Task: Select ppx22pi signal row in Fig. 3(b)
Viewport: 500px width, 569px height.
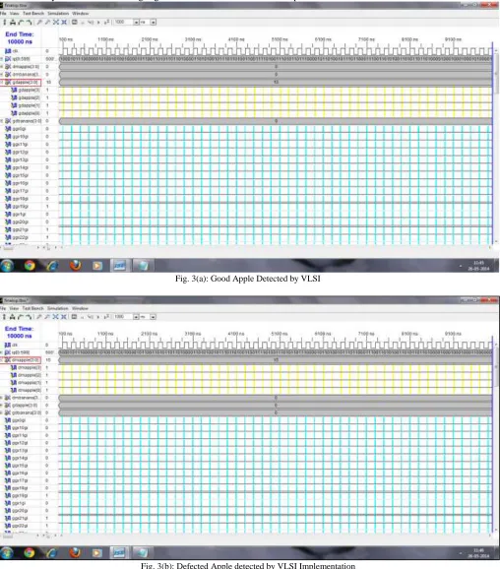Action: pos(17,526)
